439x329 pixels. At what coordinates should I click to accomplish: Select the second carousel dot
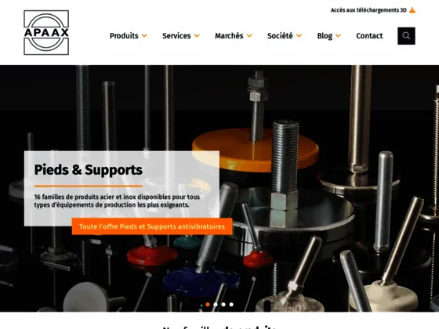click(216, 305)
